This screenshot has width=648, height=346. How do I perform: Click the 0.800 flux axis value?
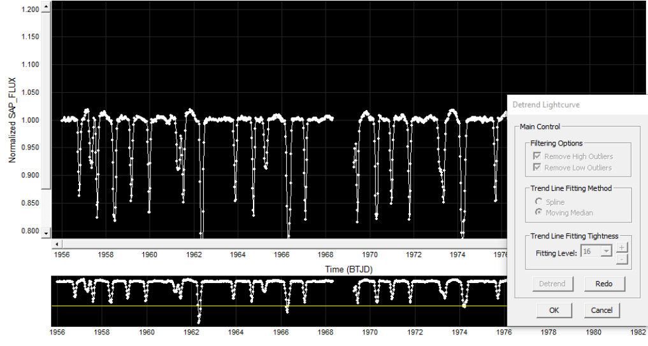click(30, 231)
